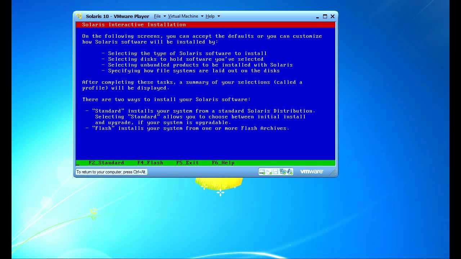Screen dimensions: 461x259
Task: Click the window resize grip corner
Action: pyautogui.click(x=334, y=173)
